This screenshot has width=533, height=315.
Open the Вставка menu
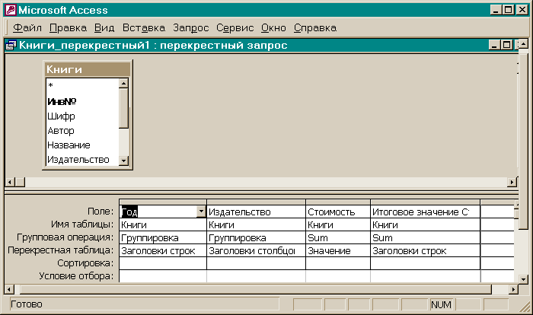(144, 28)
